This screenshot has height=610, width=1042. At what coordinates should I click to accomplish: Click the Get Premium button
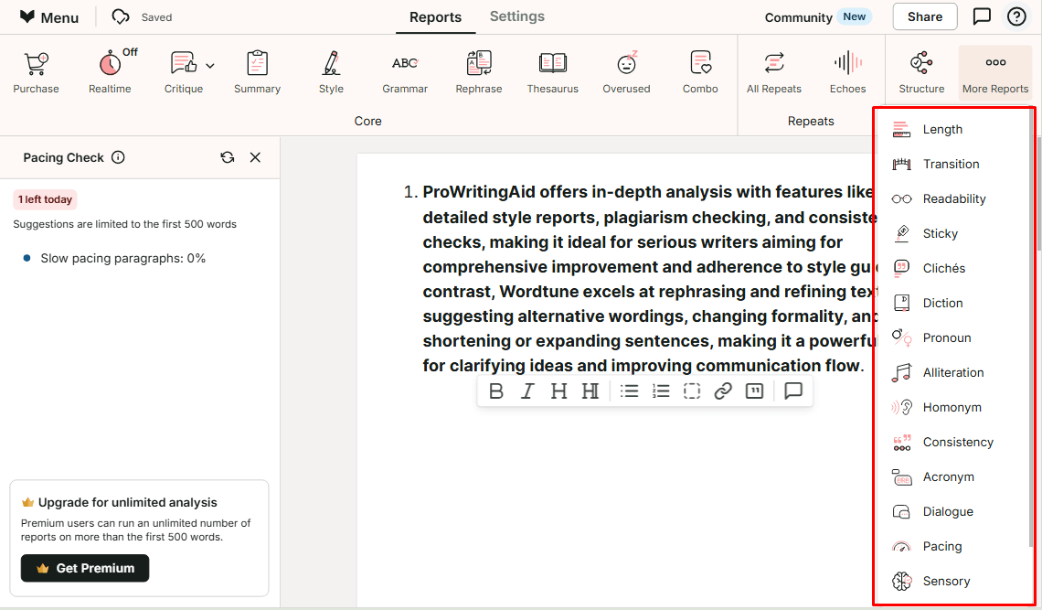tap(85, 568)
